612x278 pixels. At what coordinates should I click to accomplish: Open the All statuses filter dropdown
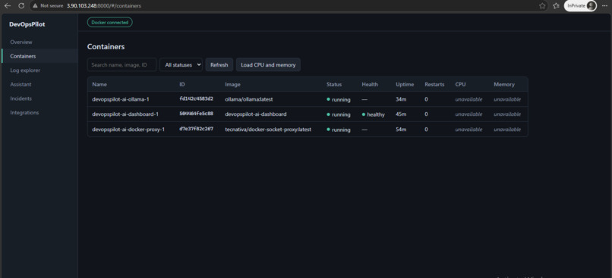pyautogui.click(x=181, y=64)
